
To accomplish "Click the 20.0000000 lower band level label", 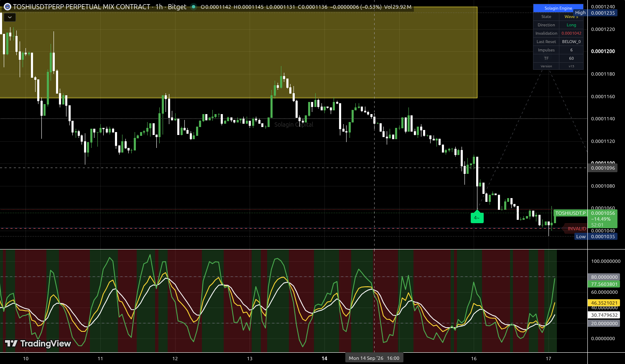I will [x=604, y=323].
